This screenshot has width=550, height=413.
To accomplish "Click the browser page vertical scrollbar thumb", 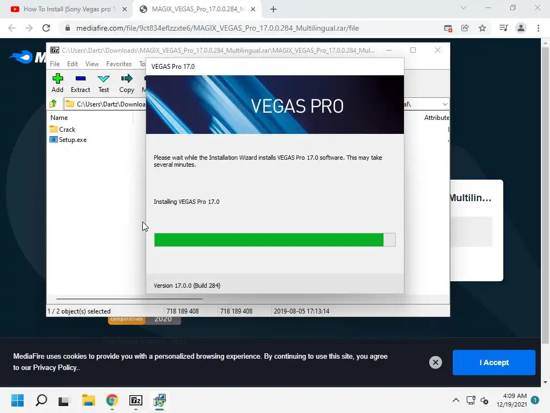I will pos(545,195).
